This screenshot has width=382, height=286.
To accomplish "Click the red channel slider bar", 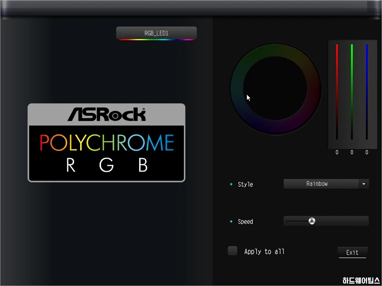I will point(337,92).
